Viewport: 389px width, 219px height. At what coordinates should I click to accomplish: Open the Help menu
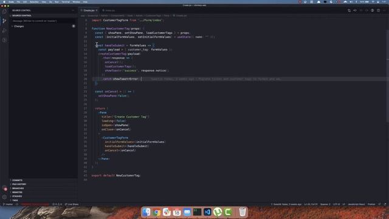click(85, 2)
